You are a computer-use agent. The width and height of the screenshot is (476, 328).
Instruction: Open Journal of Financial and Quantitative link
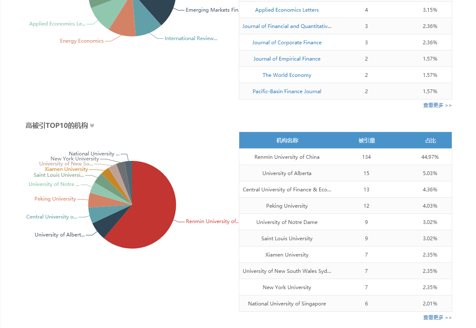(287, 26)
